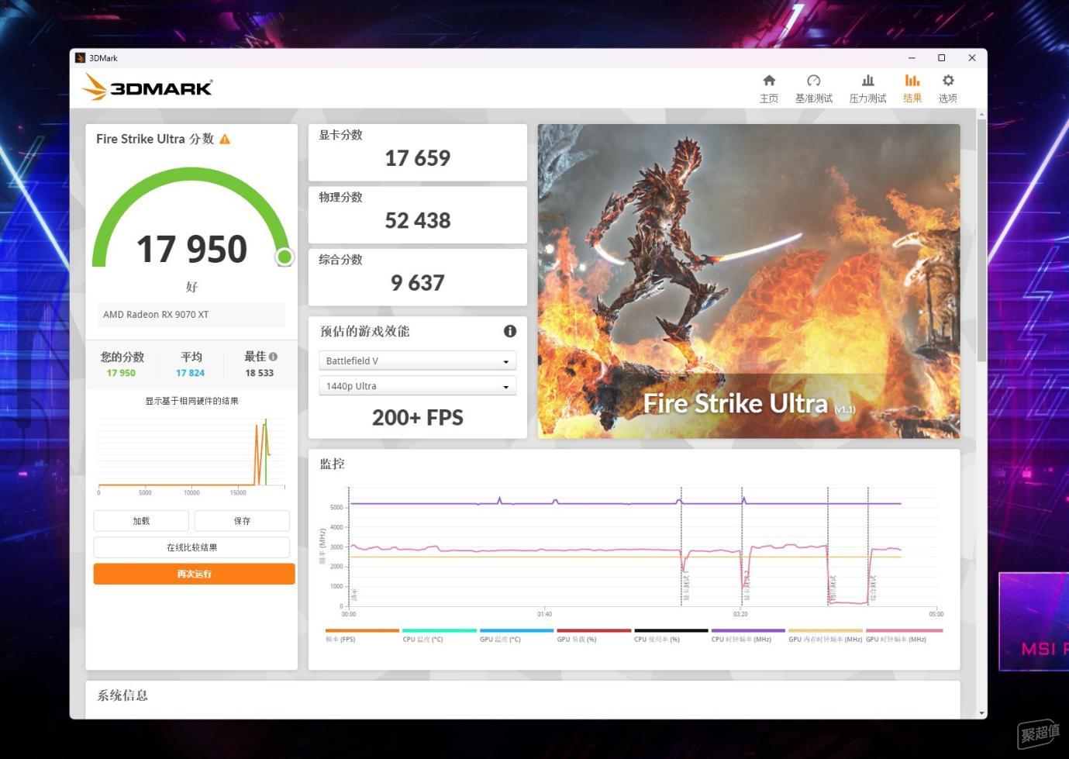Image resolution: width=1069 pixels, height=759 pixels.
Task: Click the graphics score 17 659
Action: coord(418,158)
